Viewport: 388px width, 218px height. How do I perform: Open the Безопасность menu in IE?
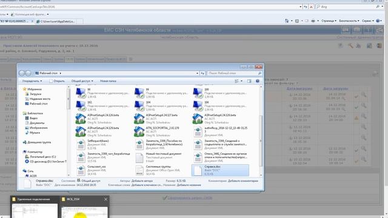tap(349, 21)
